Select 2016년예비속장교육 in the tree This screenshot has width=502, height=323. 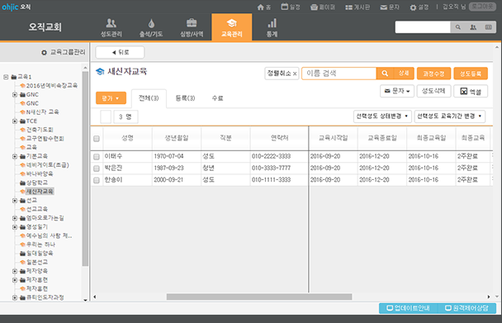51,86
